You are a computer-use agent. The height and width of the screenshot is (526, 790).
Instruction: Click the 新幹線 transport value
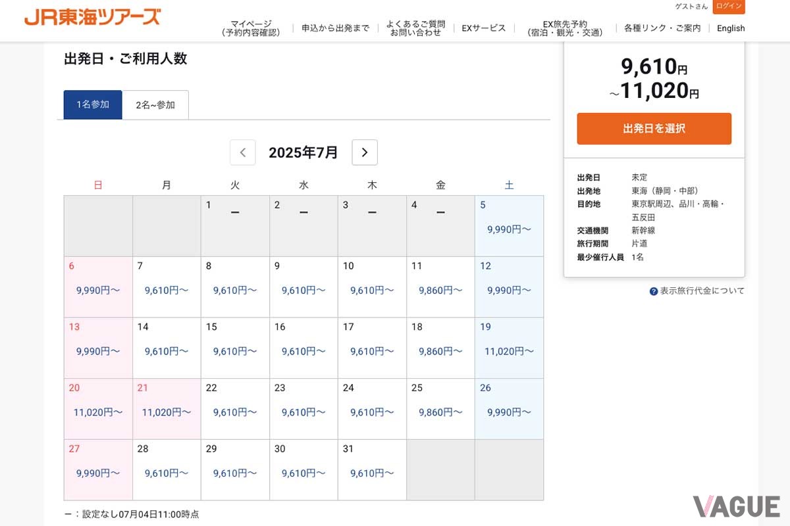(643, 231)
